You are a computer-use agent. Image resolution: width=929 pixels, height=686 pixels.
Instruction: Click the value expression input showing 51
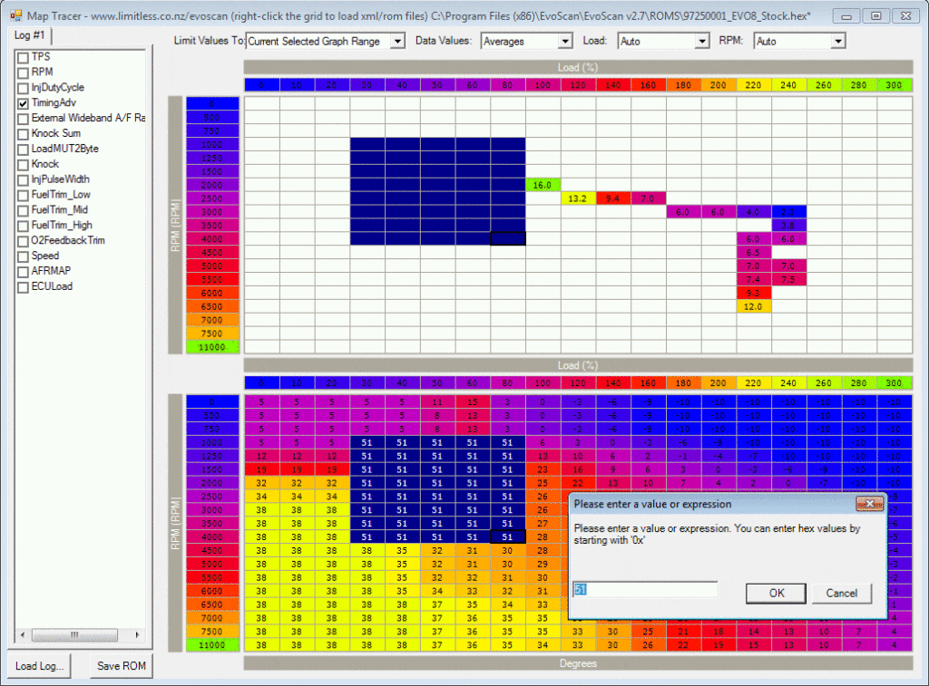pos(646,588)
